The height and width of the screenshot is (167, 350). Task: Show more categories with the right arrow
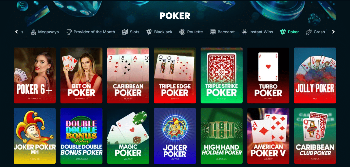[x=333, y=32]
